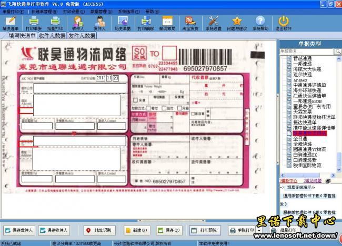Select 海航天天快递 template
Screen dimensions: 342x246
pyautogui.click(x=307, y=69)
